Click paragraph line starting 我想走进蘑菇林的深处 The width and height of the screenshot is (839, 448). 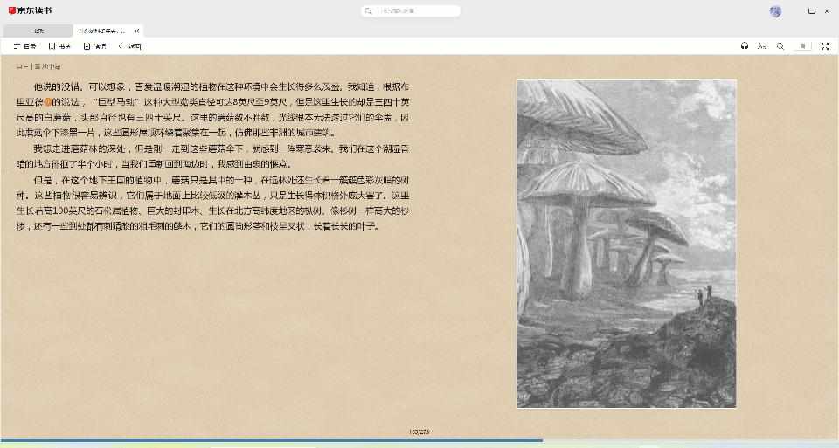pyautogui.click(x=221, y=148)
